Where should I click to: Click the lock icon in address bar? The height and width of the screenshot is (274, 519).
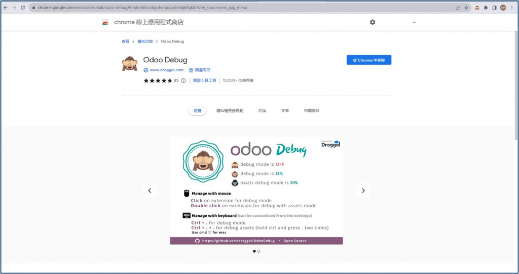(33, 8)
